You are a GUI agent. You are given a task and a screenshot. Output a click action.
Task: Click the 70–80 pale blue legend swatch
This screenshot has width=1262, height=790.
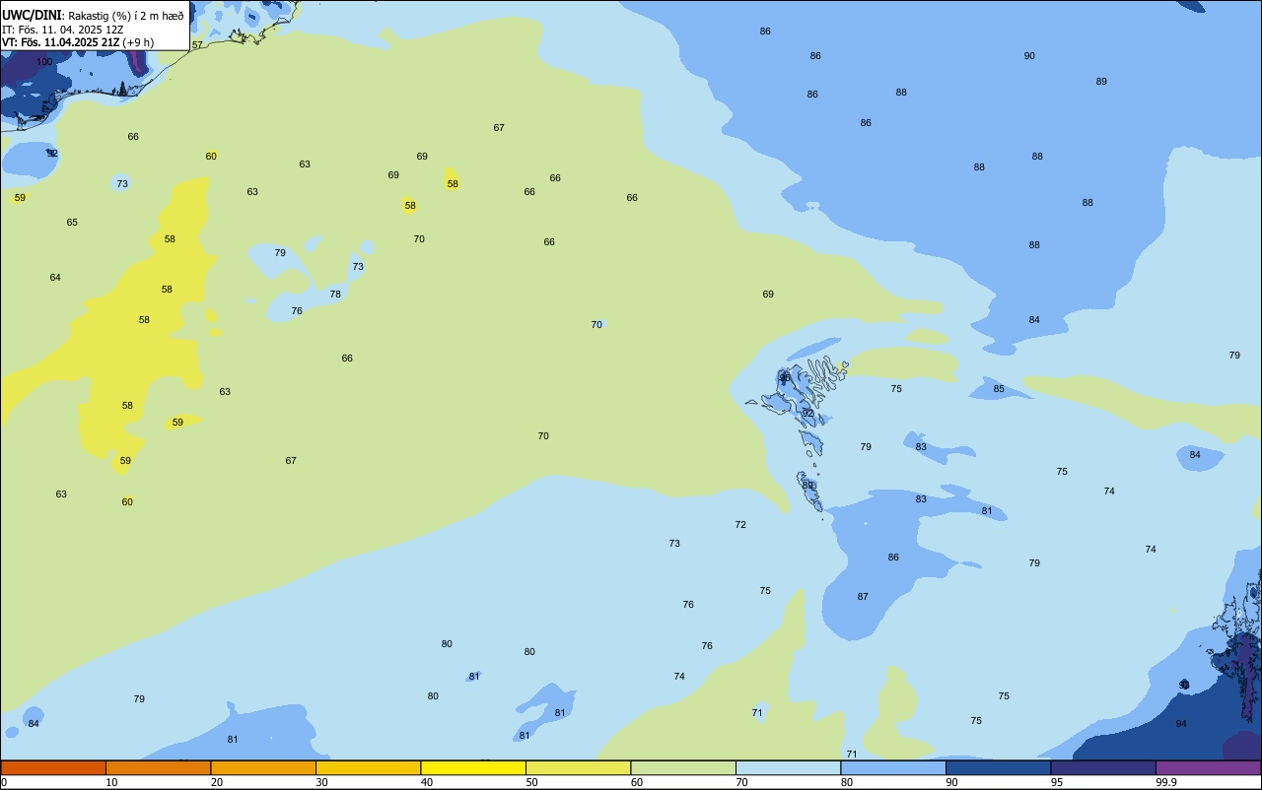click(x=788, y=767)
